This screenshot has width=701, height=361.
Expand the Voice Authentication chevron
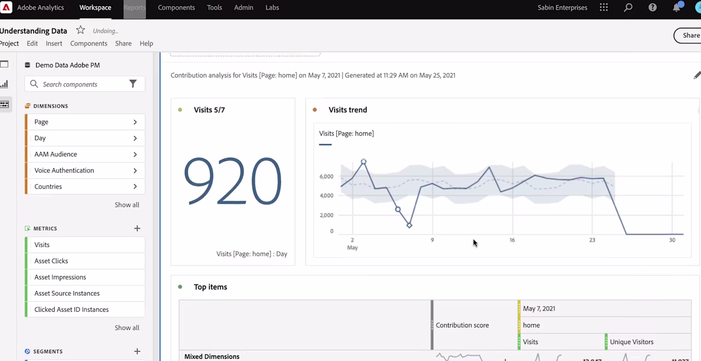[135, 171]
